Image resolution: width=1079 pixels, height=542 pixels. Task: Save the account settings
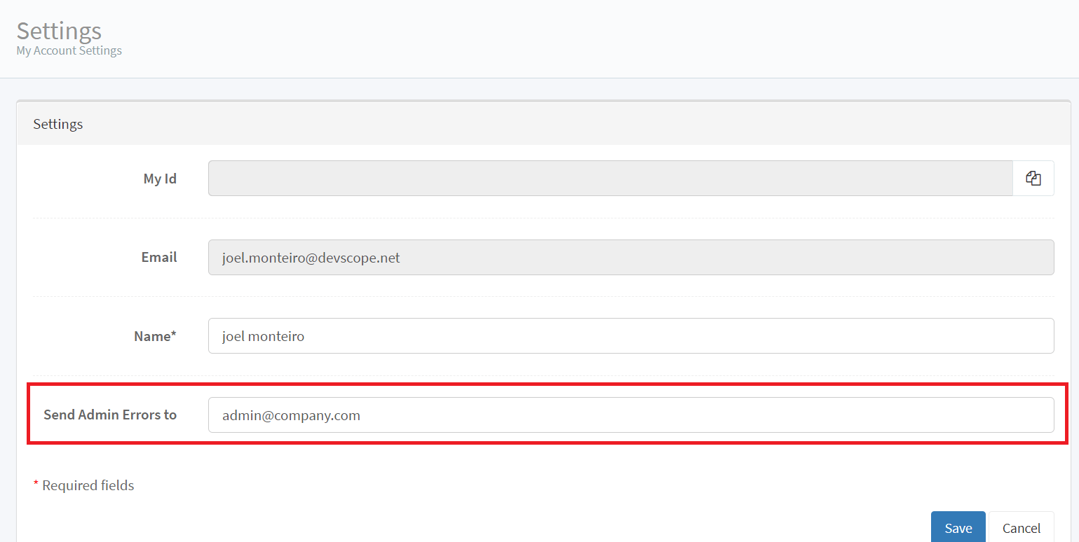coord(958,527)
